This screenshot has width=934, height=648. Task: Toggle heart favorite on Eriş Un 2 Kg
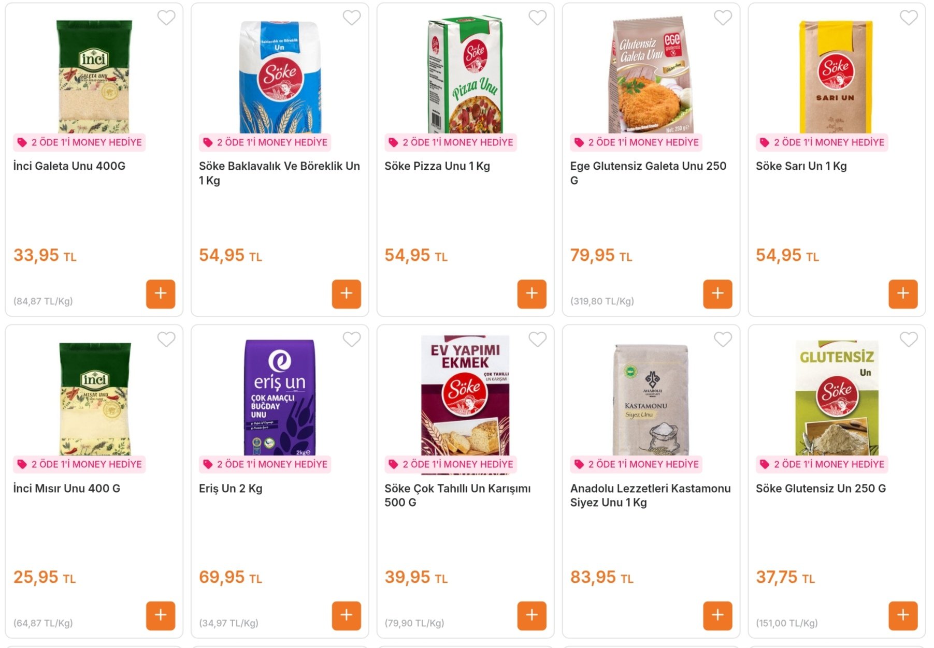352,340
